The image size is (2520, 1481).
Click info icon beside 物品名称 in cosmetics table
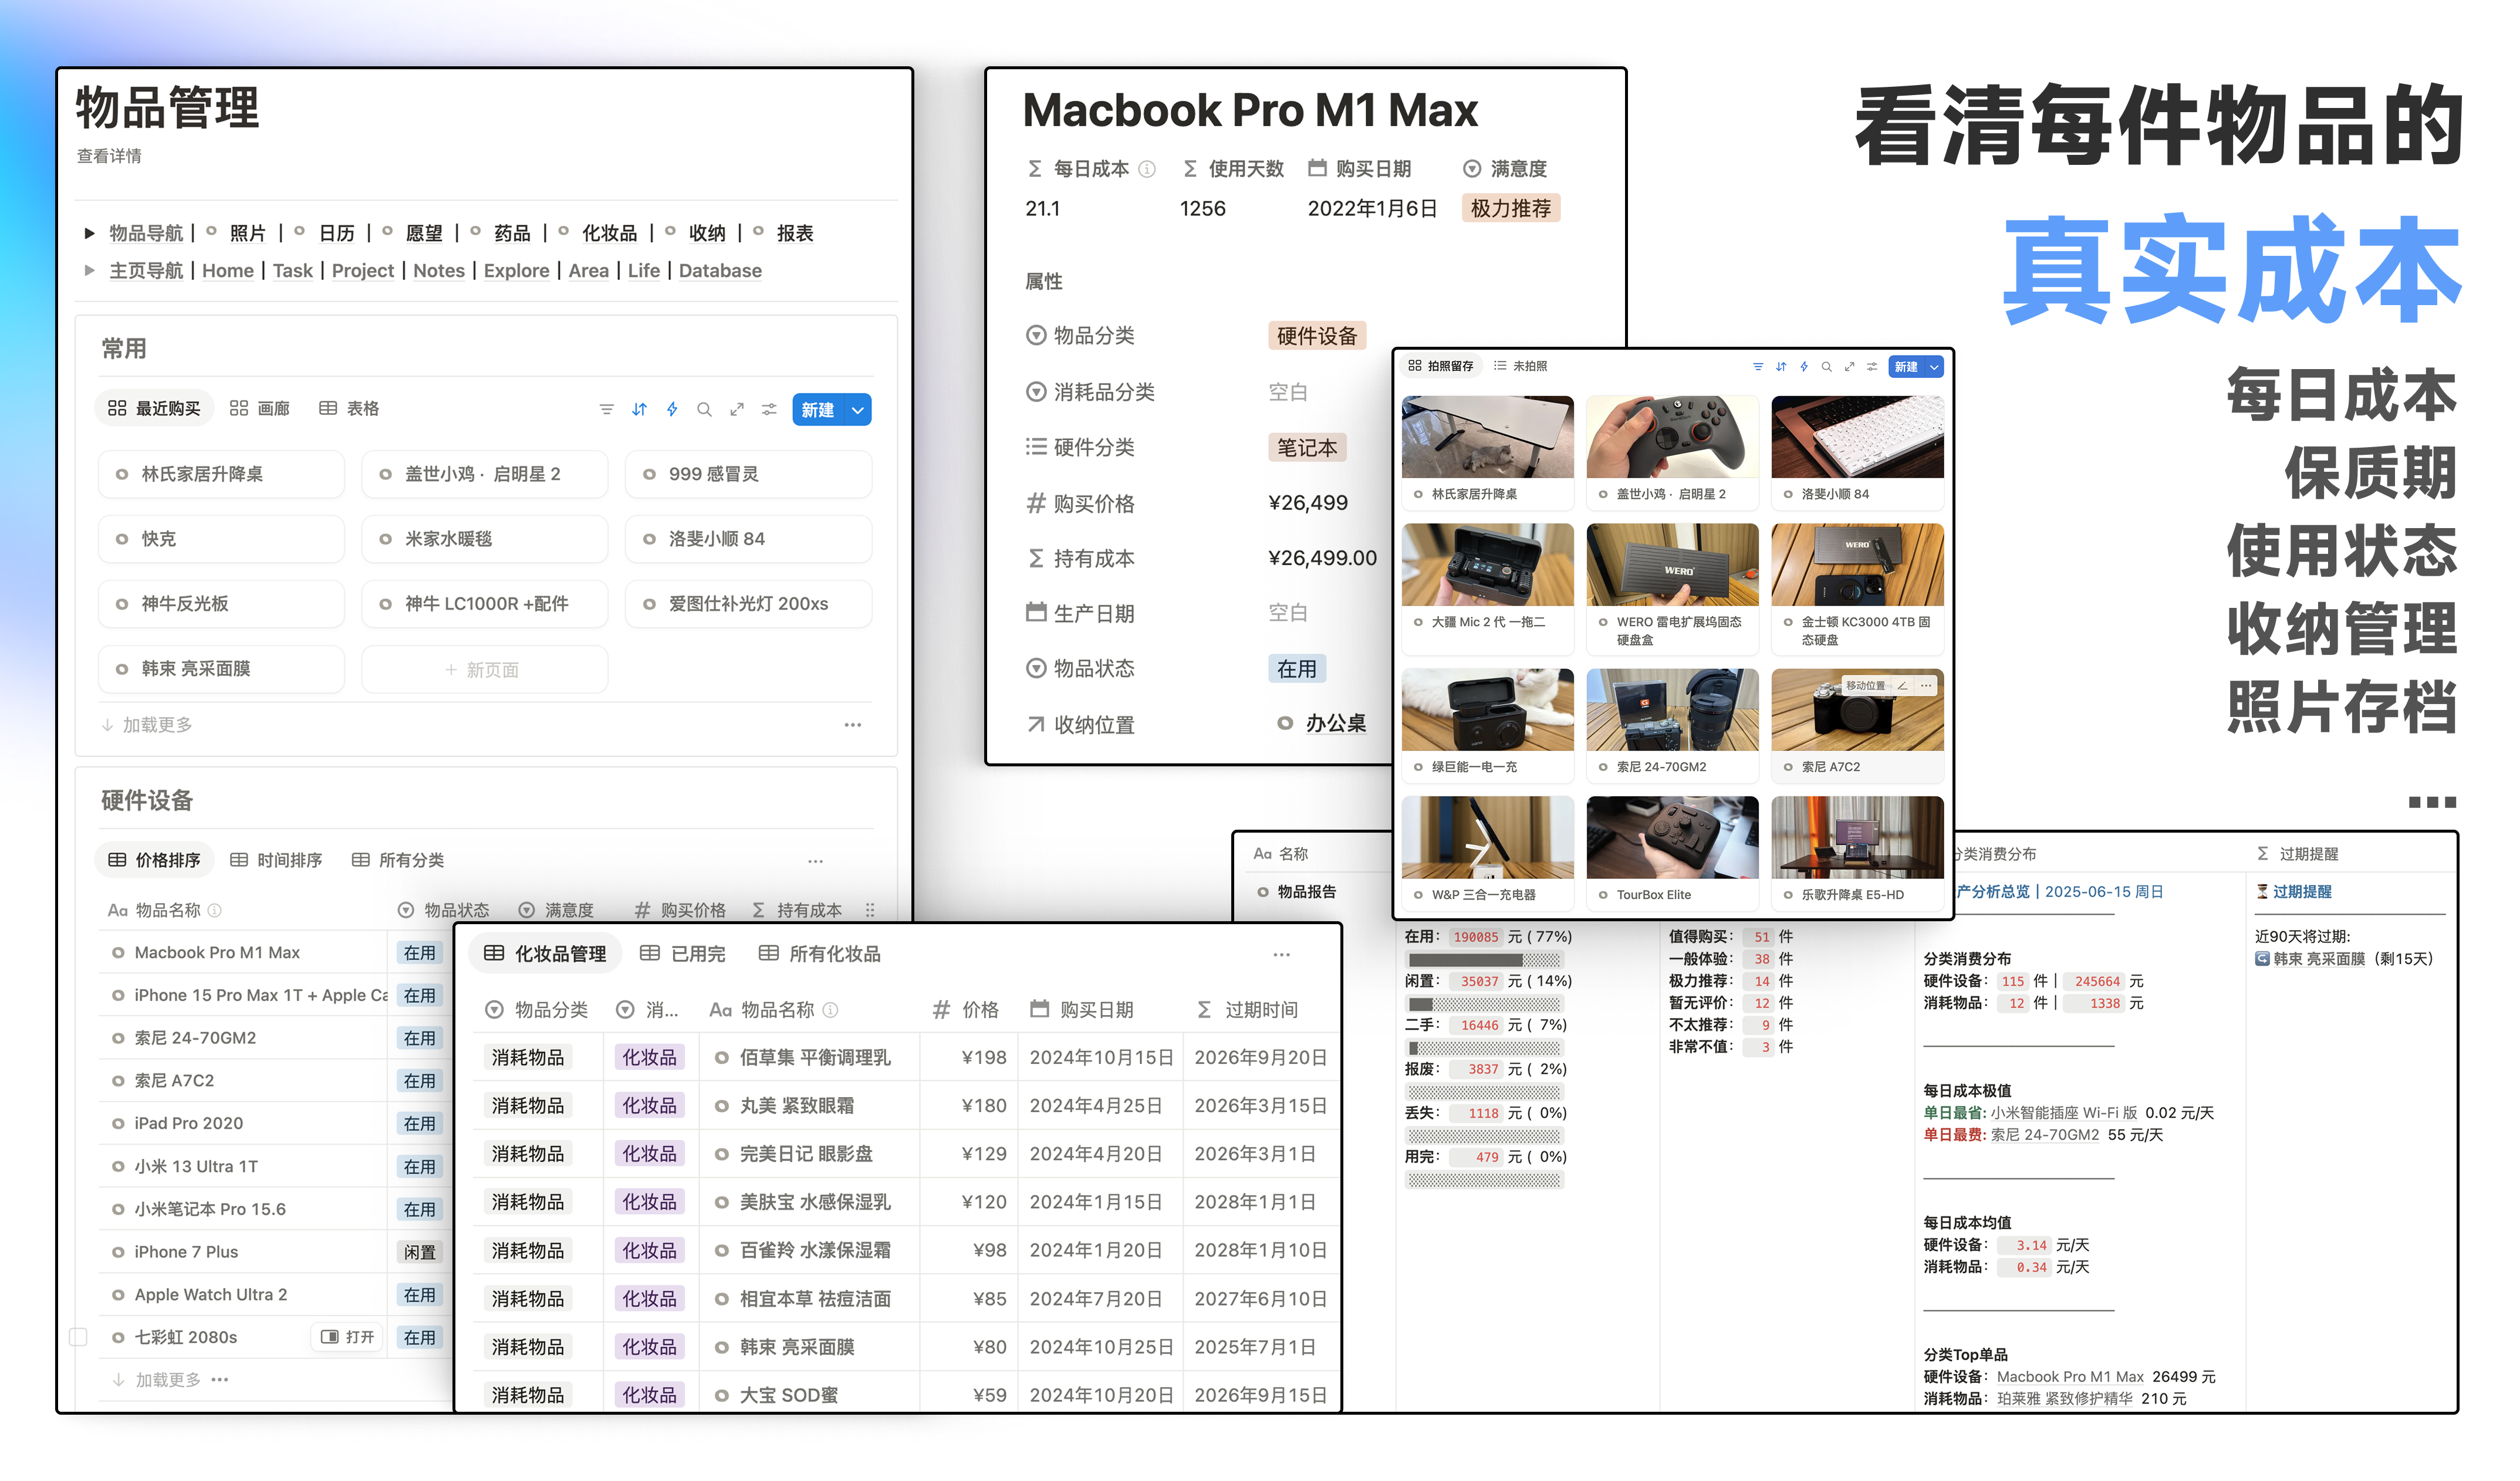(830, 1011)
